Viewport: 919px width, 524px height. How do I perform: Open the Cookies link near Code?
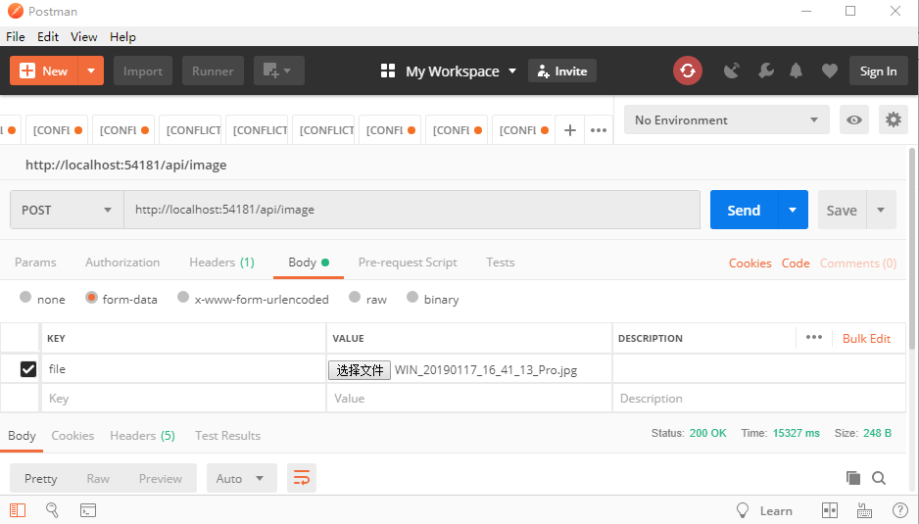750,263
